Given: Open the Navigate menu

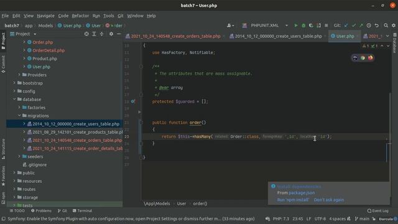Looking at the screenshot, I should 45,16.
